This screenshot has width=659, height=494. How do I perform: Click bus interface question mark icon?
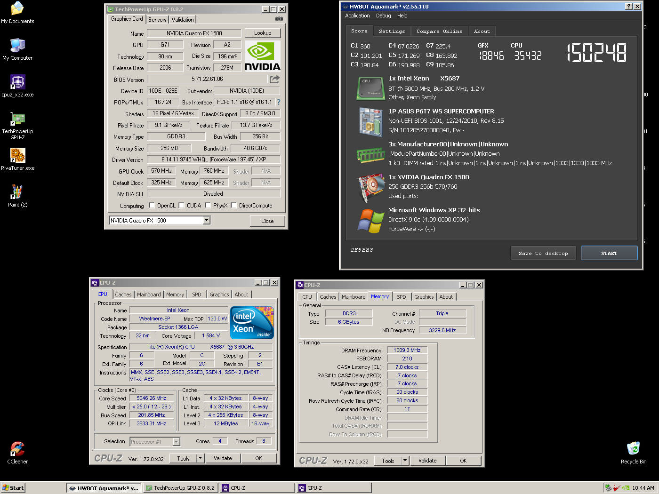(x=279, y=102)
